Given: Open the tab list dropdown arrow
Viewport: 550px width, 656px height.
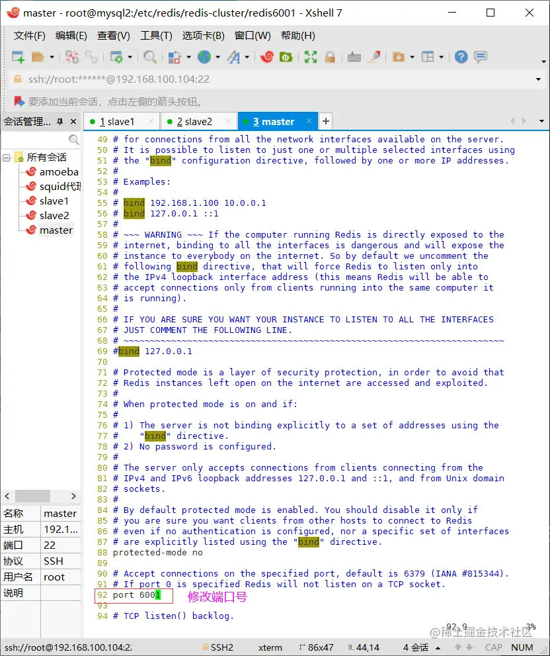Looking at the screenshot, I should pos(541,121).
